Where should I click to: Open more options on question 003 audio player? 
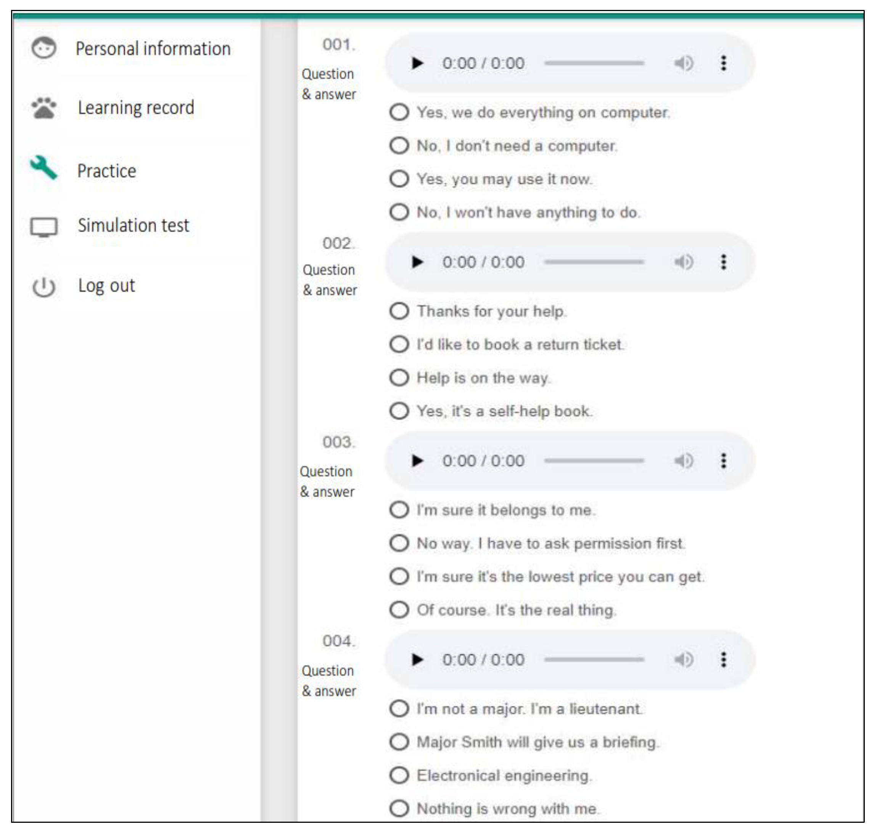[x=724, y=461]
